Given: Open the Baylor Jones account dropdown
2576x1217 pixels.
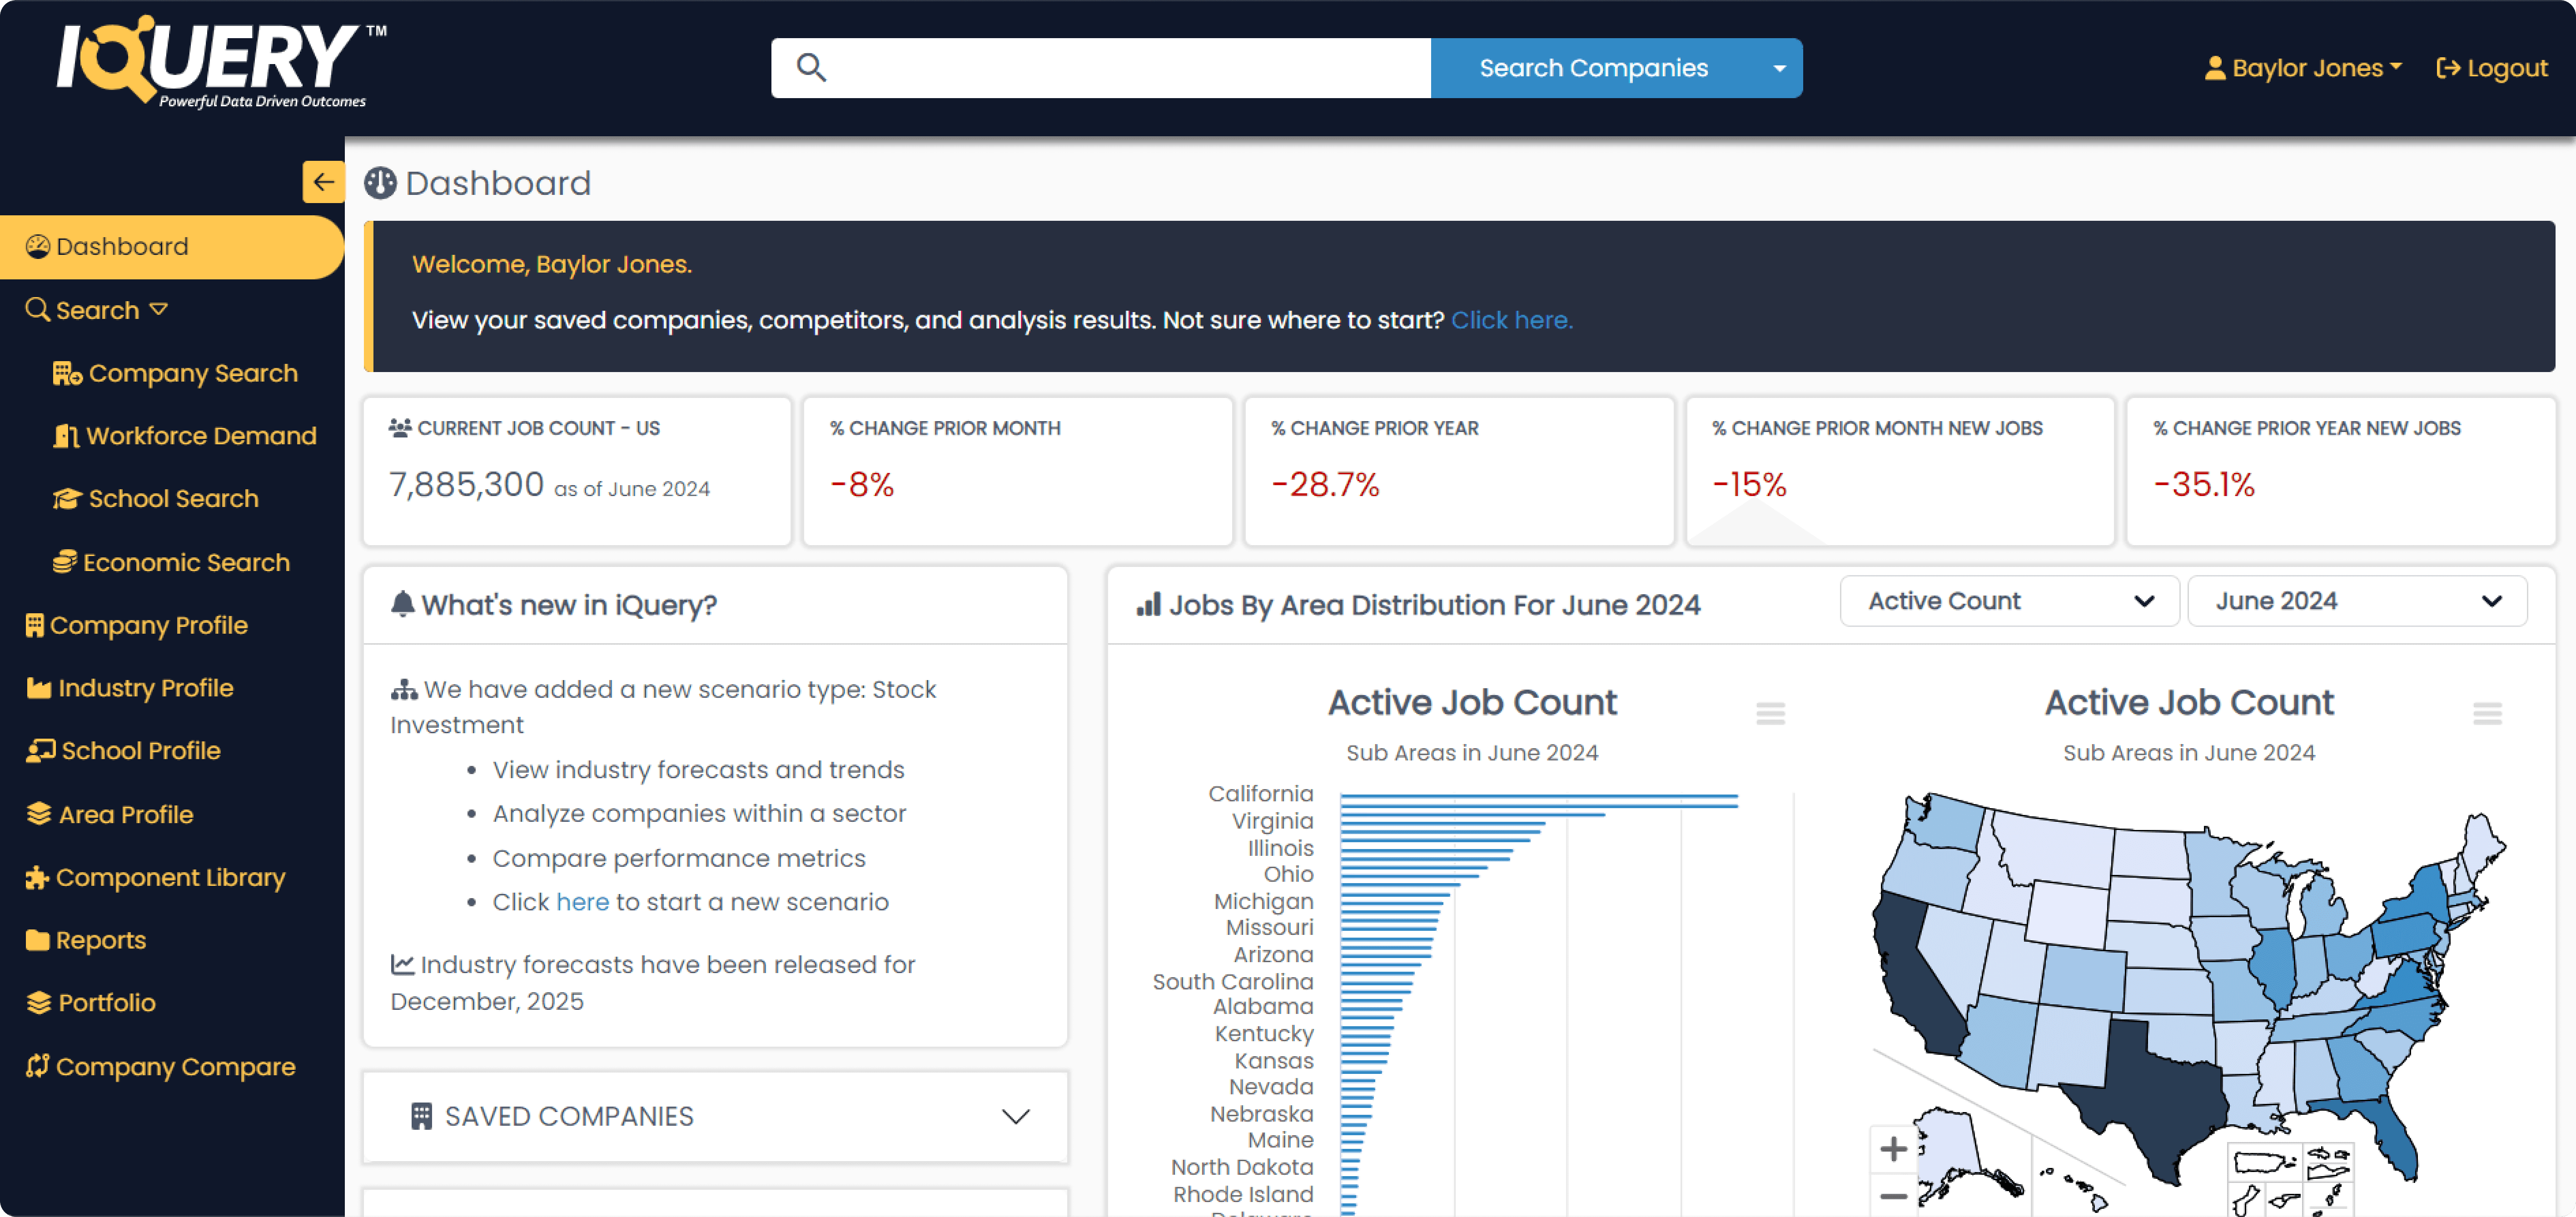Looking at the screenshot, I should [x=2304, y=68].
